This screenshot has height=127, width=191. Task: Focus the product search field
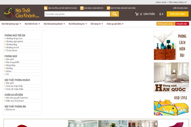pos(77,14)
